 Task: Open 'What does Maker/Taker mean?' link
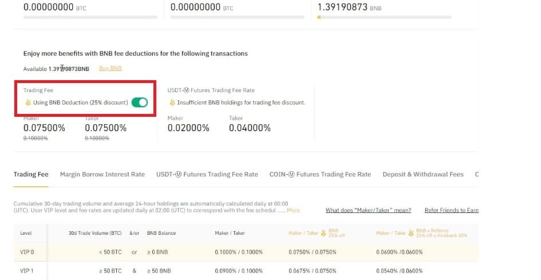(368, 210)
